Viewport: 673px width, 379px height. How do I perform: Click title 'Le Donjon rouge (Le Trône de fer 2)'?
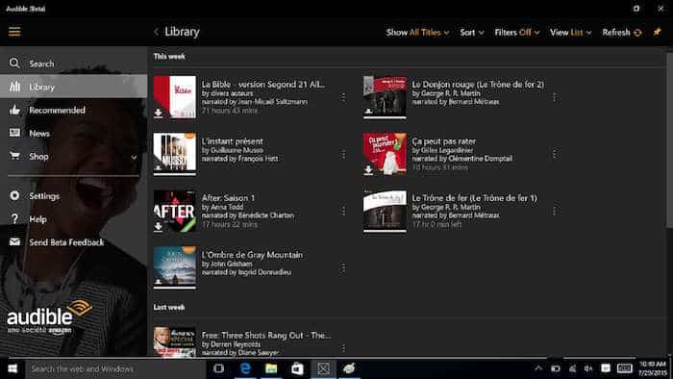click(x=478, y=85)
